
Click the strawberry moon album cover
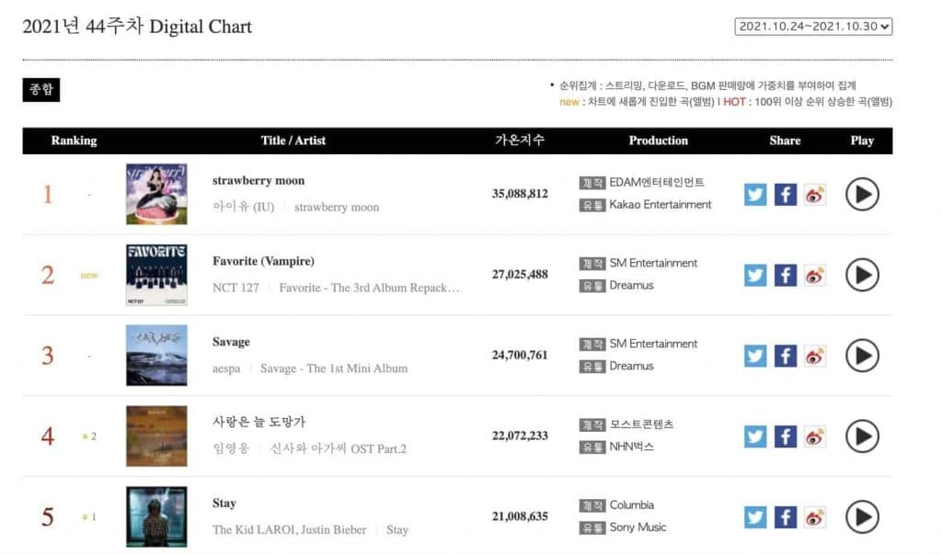point(156,194)
